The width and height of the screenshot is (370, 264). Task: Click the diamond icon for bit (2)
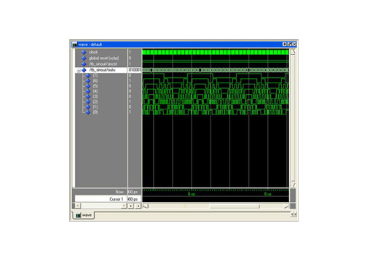[88, 101]
